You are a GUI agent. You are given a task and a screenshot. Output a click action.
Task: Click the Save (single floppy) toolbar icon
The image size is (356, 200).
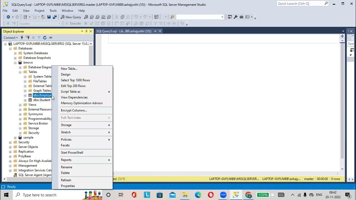pyautogui.click(x=49, y=17)
